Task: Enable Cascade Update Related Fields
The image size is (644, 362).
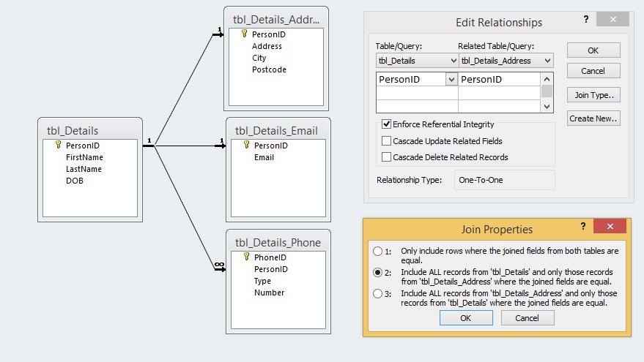Action: click(x=386, y=141)
